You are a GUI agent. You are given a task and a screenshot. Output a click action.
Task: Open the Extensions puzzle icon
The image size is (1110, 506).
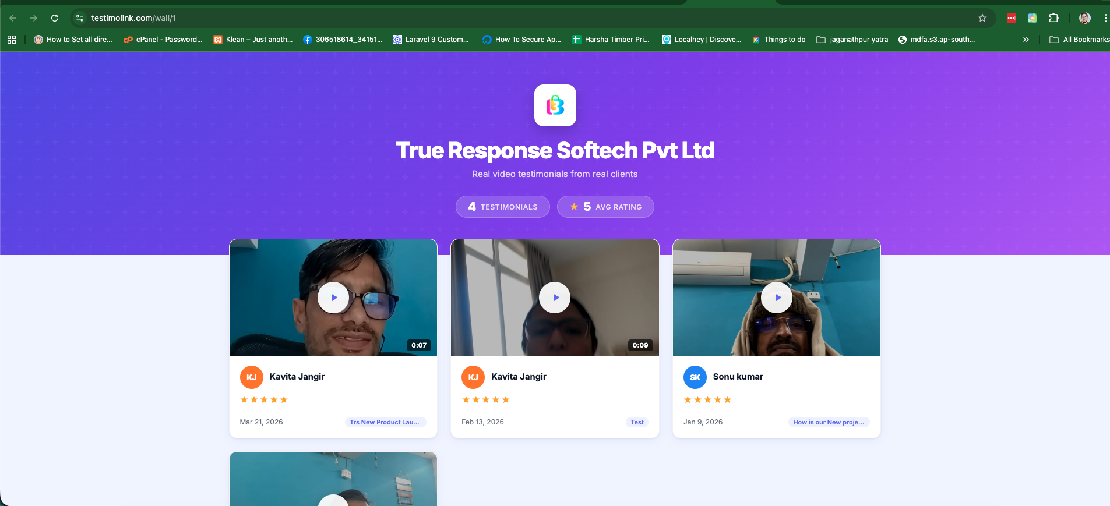(1053, 18)
